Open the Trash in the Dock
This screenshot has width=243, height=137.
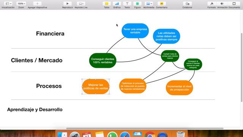pyautogui.click(x=181, y=134)
